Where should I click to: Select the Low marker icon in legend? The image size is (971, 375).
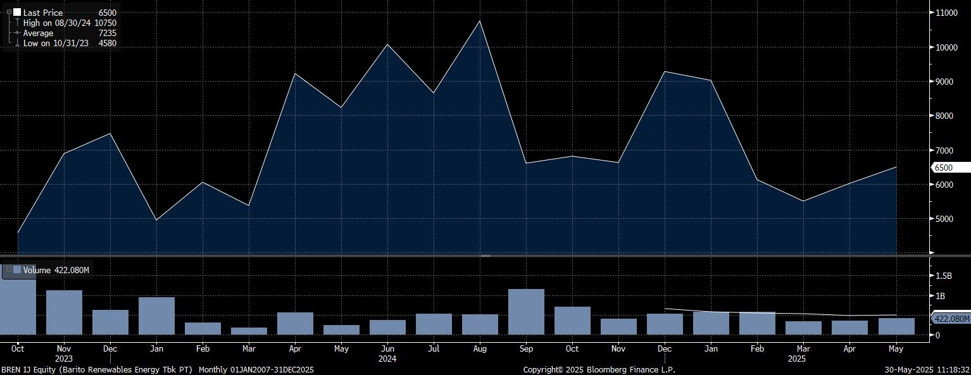coord(17,43)
